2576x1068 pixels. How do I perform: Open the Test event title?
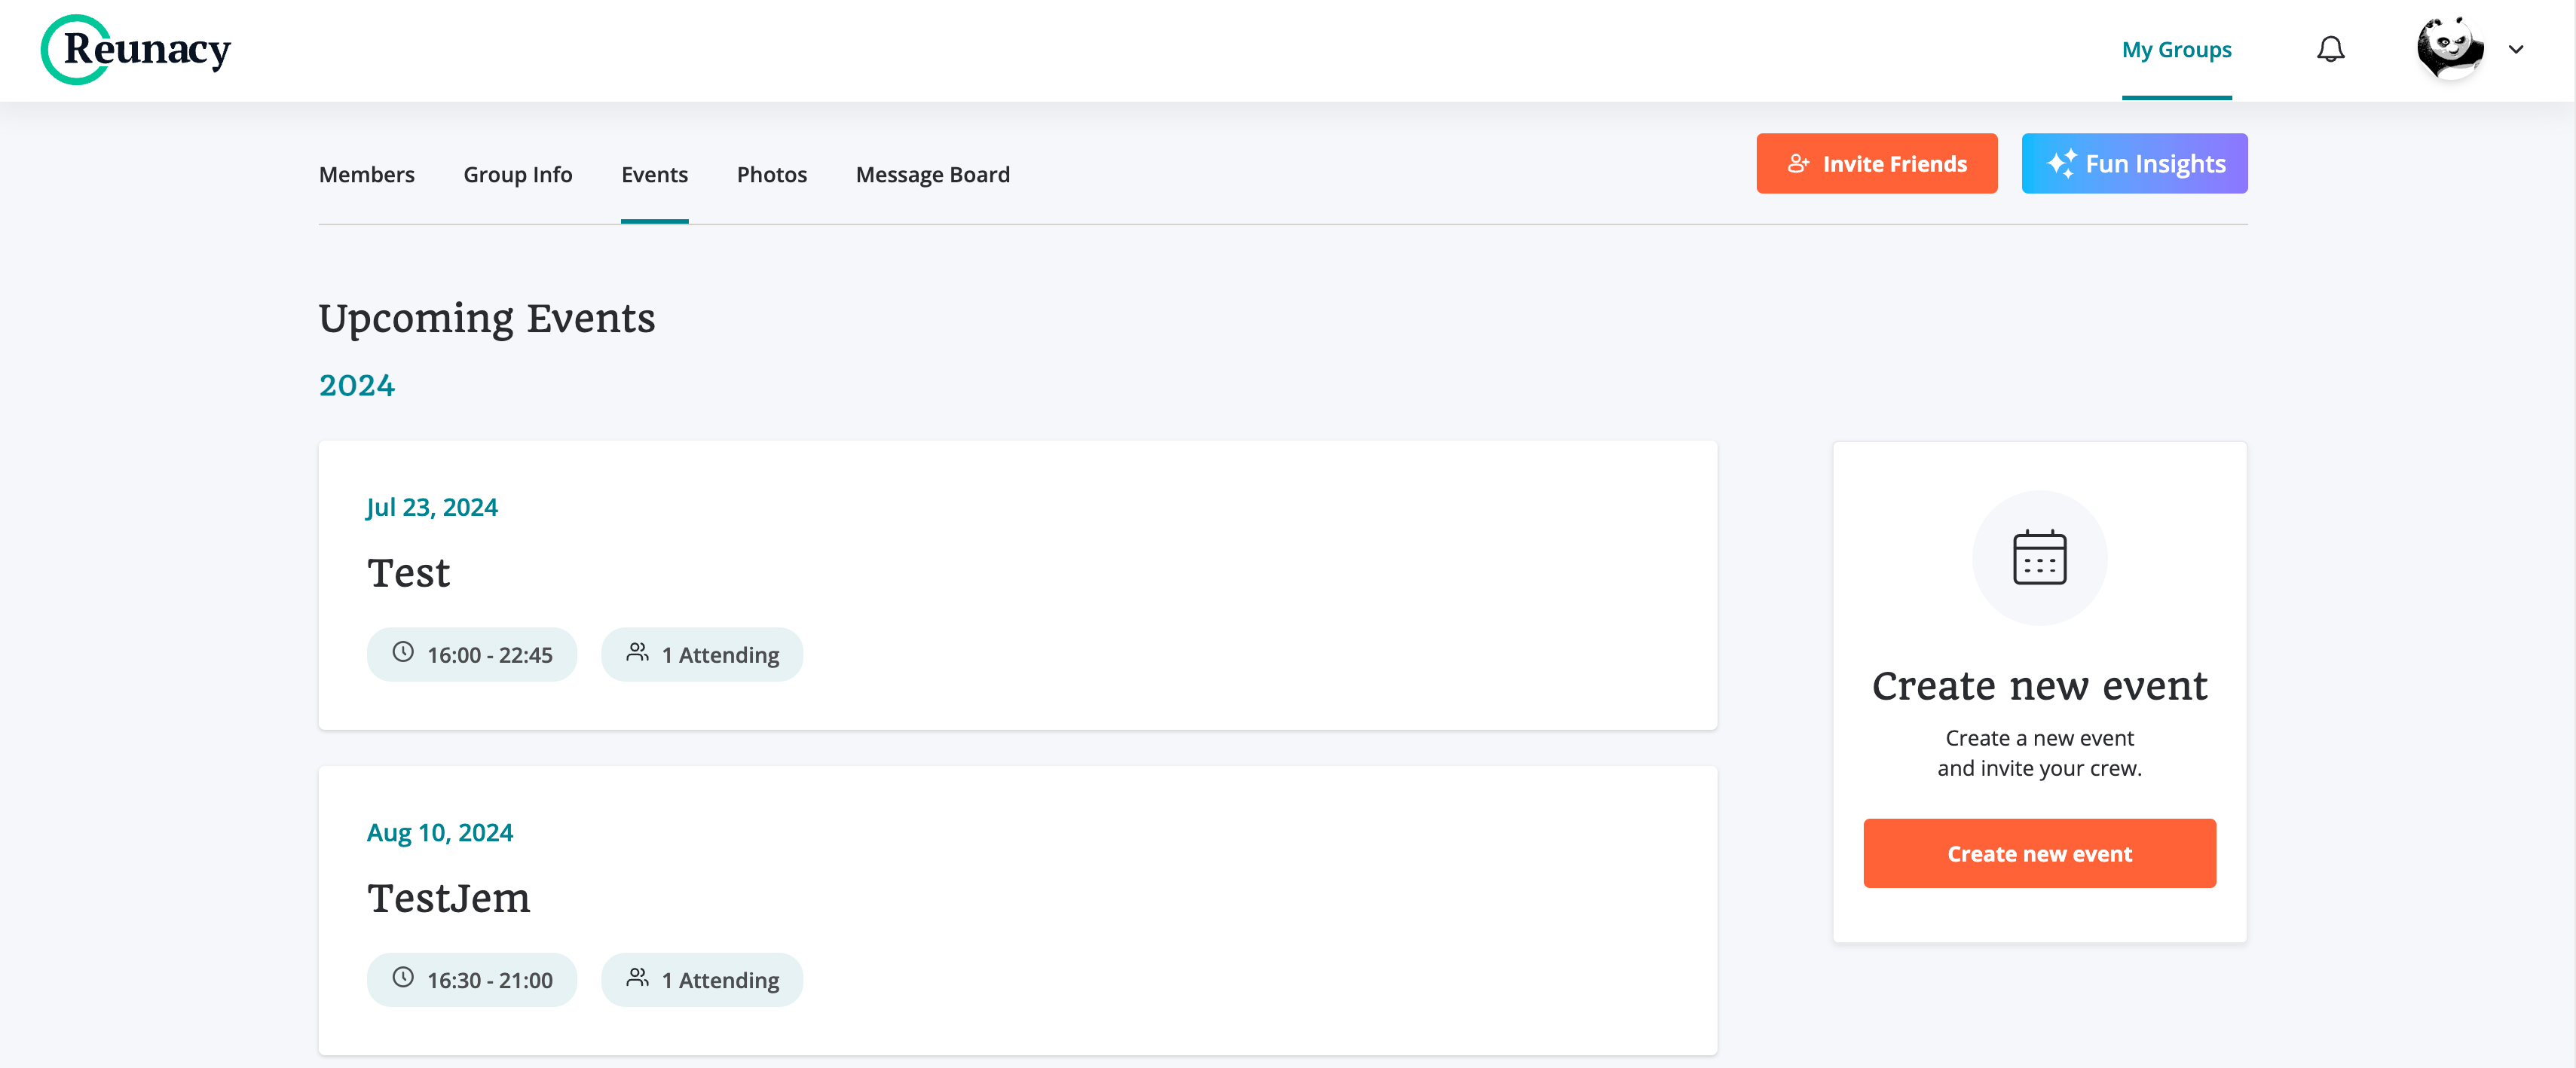(408, 573)
